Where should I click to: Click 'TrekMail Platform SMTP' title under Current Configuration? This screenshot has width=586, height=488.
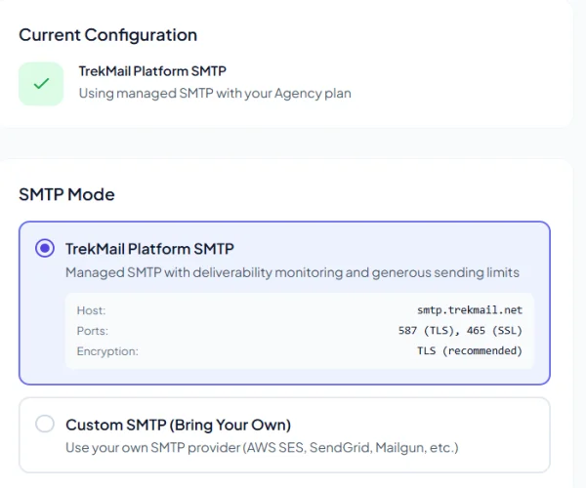pyautogui.click(x=152, y=71)
